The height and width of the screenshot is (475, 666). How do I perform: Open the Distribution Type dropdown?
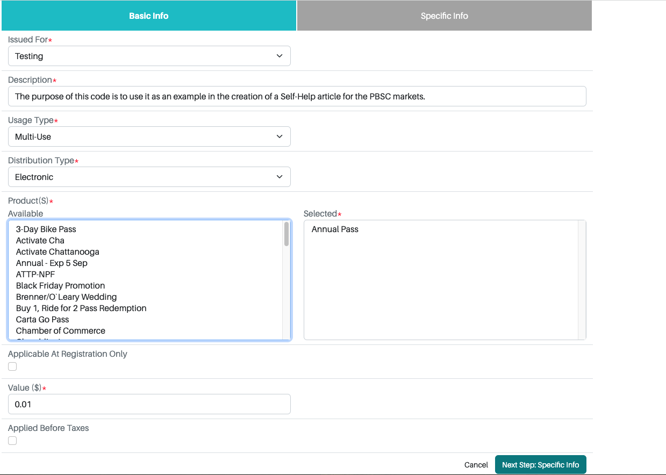pos(149,177)
